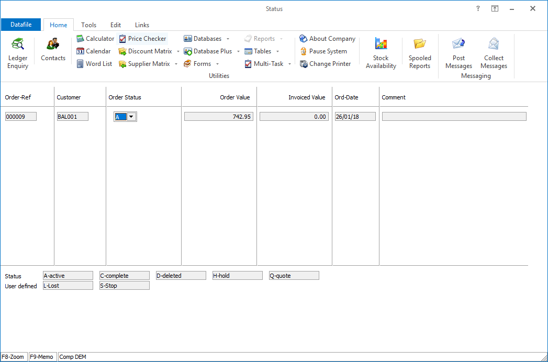This screenshot has height=362, width=548.
Task: Click the F9-Memo status bar button
Action: click(42, 357)
